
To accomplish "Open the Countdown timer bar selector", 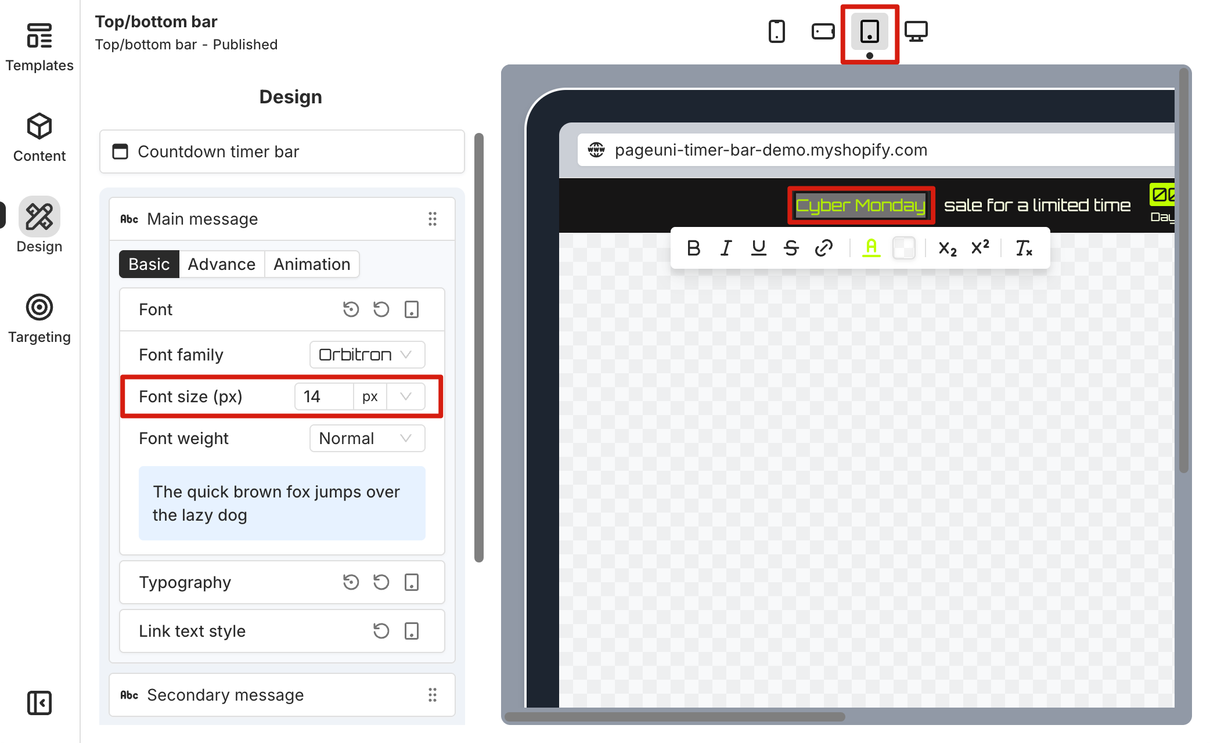I will (282, 152).
